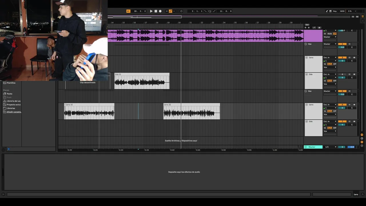Toggle the Computer MIDI Keyboard icon
366x206 pixels.
[331, 11]
